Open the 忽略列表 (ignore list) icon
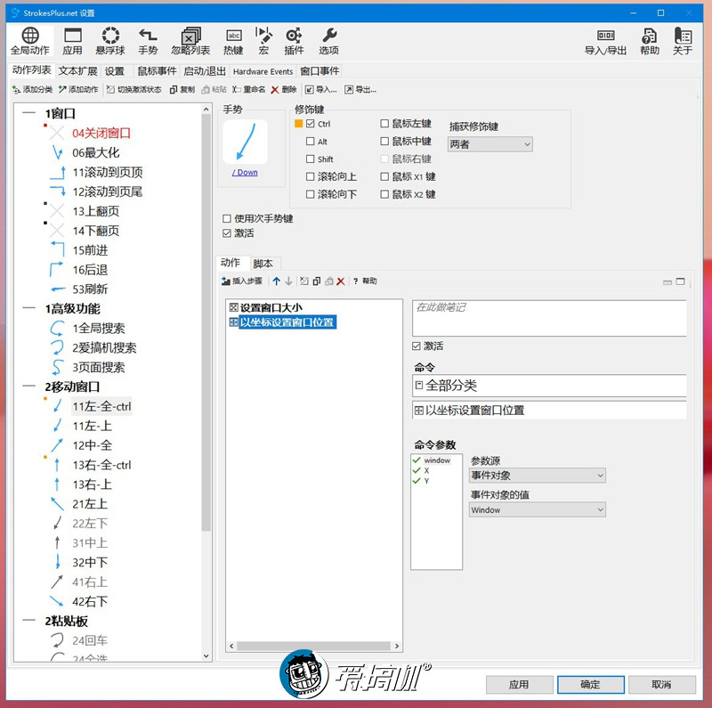 190,38
